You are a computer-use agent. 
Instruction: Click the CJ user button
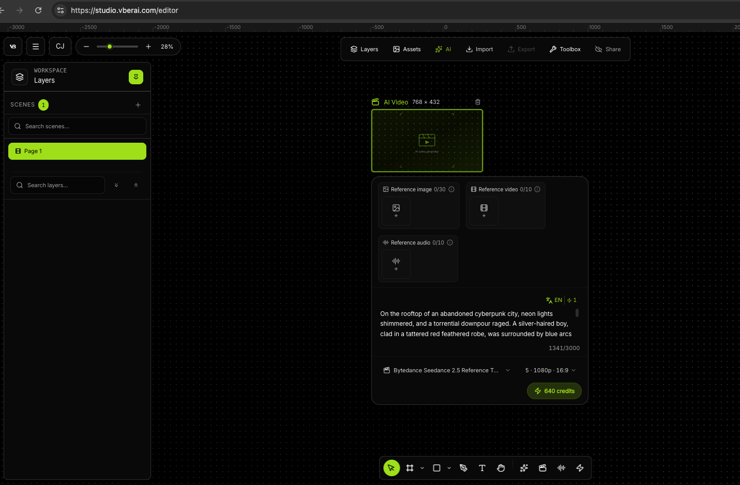tap(60, 47)
